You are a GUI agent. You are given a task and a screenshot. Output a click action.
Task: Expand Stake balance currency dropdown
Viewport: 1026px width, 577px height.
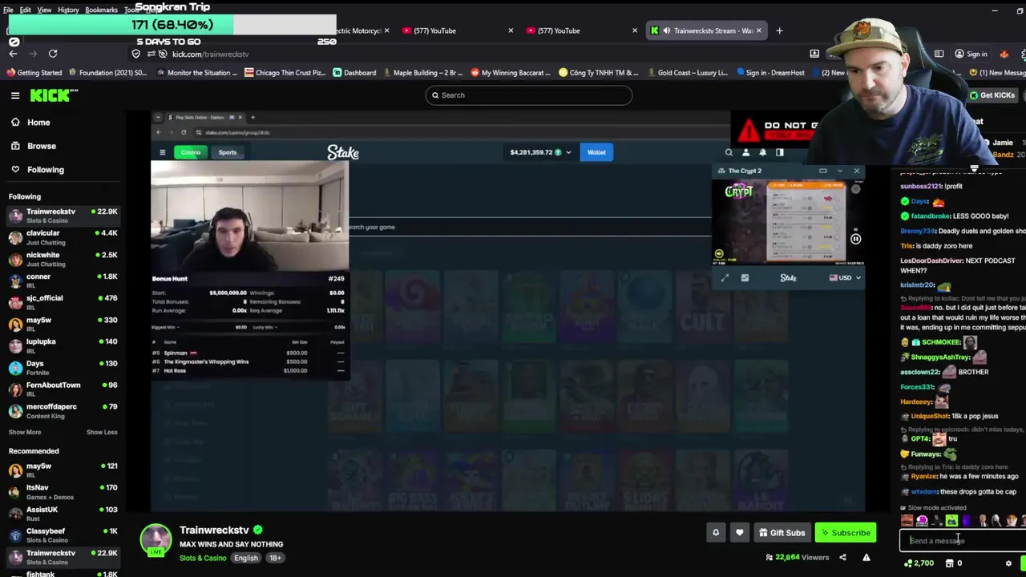[568, 152]
